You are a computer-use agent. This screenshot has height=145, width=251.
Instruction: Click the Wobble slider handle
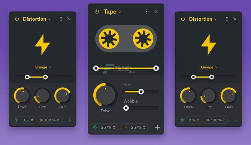pos(126,108)
